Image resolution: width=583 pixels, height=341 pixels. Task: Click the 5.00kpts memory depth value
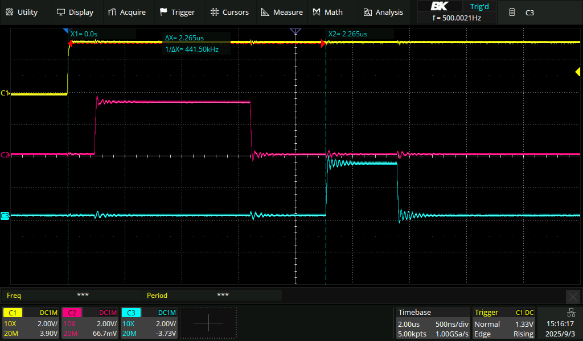click(x=412, y=334)
